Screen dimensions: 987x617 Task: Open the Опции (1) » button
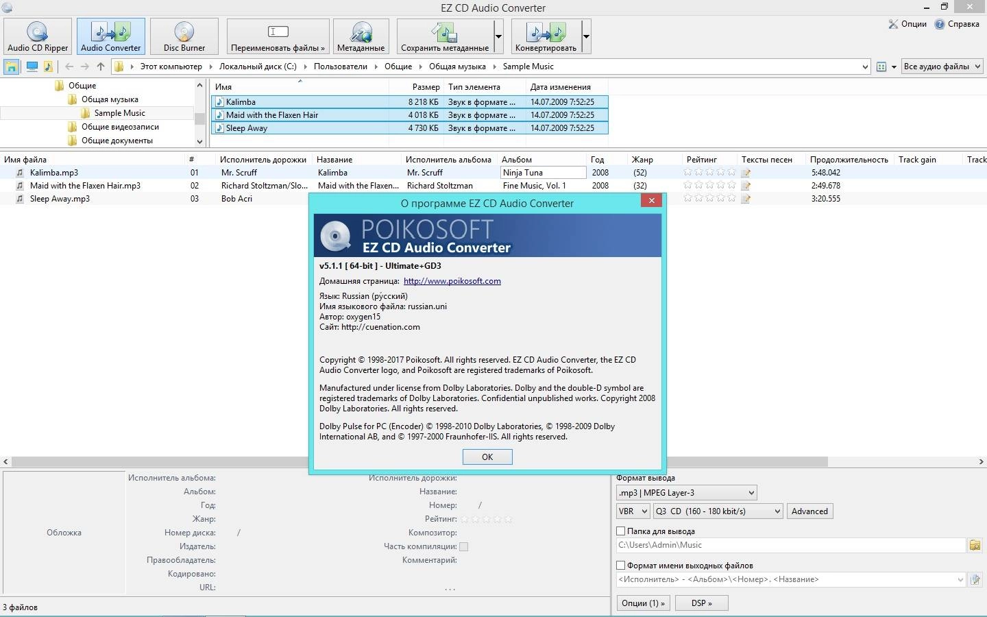[642, 603]
